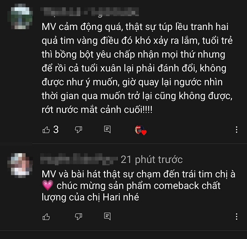
Task: Like the comment starting "MV cảm động quá"
Action: point(46,130)
